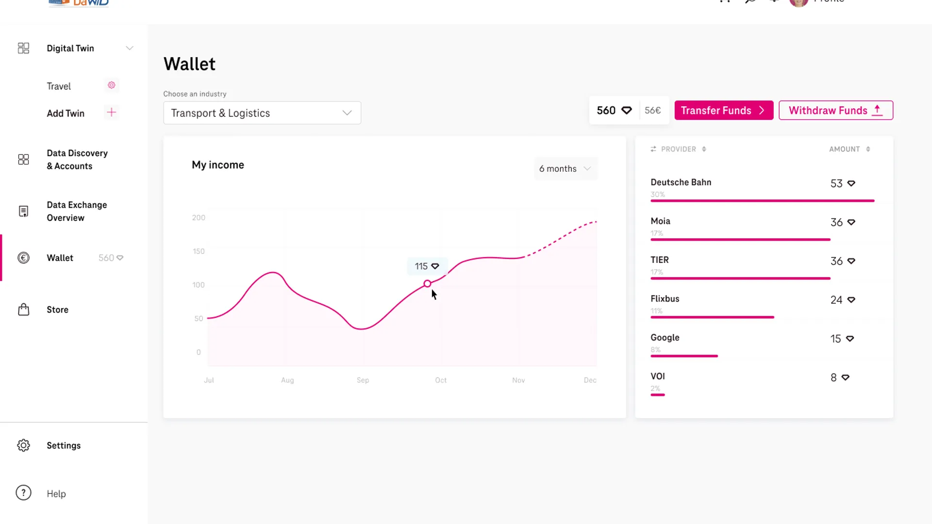
Task: Click the Deutsche Bahn 30% progress bar
Action: 763,201
